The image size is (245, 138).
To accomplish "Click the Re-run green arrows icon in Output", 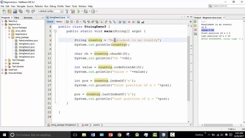I will pos(196,21).
